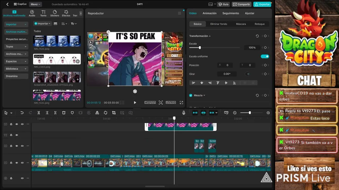Uncheck the Mezcla checkbox

coord(191,95)
